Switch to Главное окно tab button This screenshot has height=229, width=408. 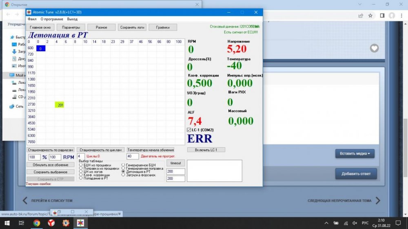pyautogui.click(x=40, y=27)
